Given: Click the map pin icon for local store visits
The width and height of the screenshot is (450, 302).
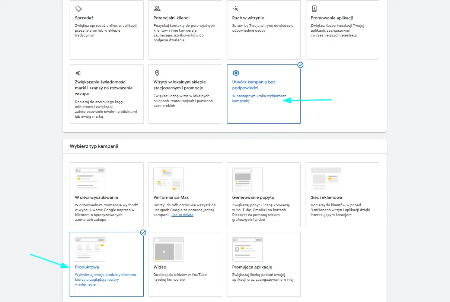Looking at the screenshot, I should [157, 73].
